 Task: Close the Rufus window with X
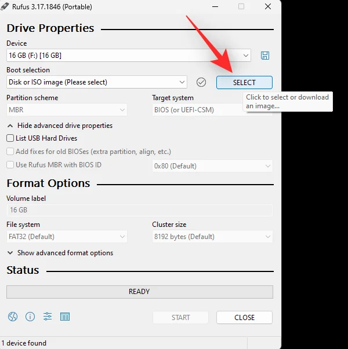pos(268,6)
